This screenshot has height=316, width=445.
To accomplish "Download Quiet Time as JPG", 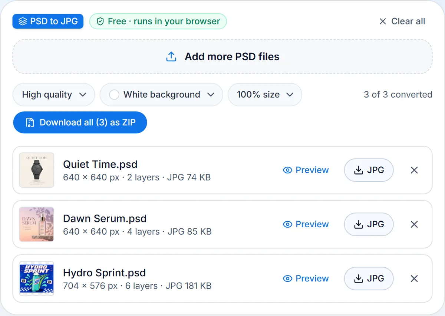I will coord(369,170).
